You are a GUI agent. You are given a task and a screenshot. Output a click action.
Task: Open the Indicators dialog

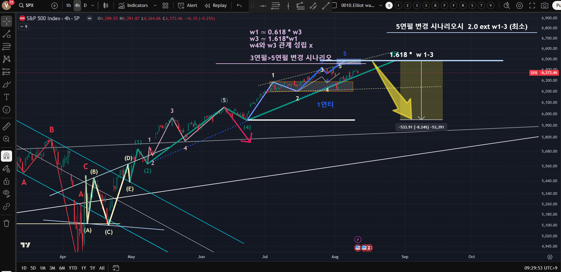point(133,5)
